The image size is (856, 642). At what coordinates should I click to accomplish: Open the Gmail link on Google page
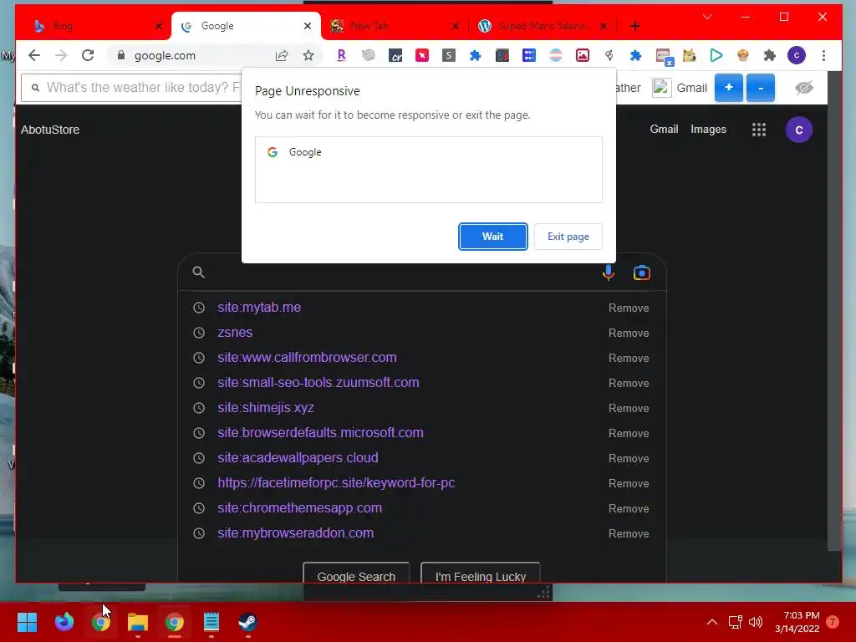click(664, 130)
